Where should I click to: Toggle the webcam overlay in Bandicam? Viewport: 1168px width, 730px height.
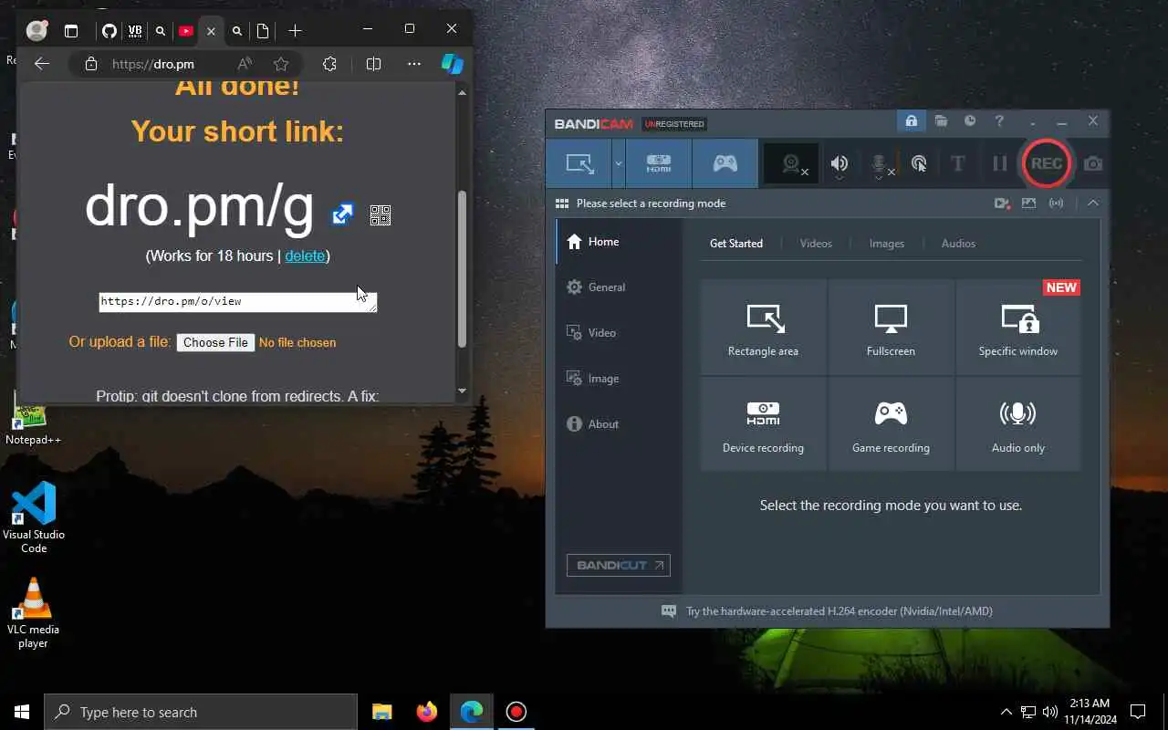coord(790,164)
